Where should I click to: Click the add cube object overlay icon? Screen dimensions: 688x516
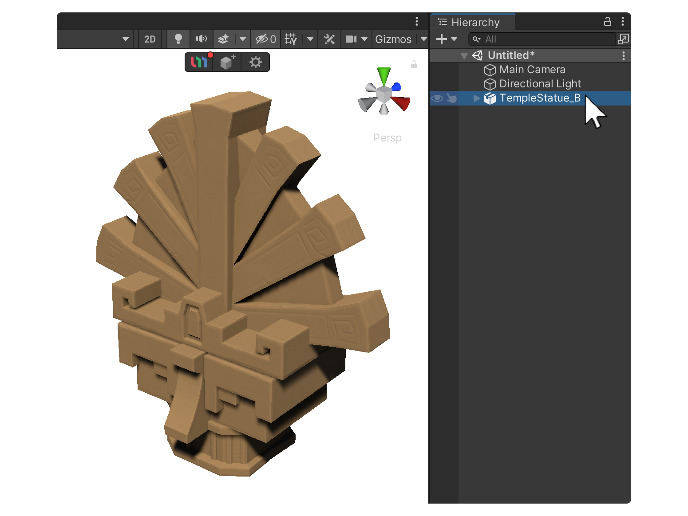pos(227,62)
